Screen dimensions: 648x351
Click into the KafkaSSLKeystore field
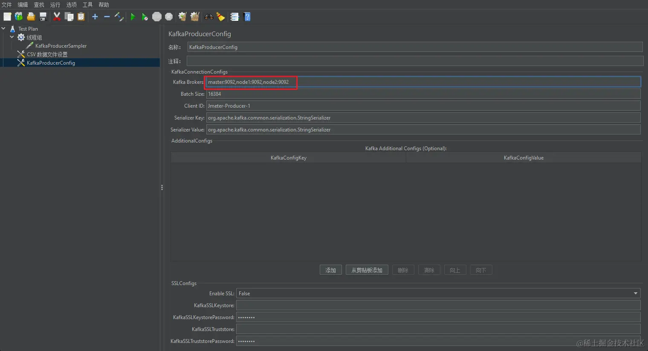click(x=438, y=305)
